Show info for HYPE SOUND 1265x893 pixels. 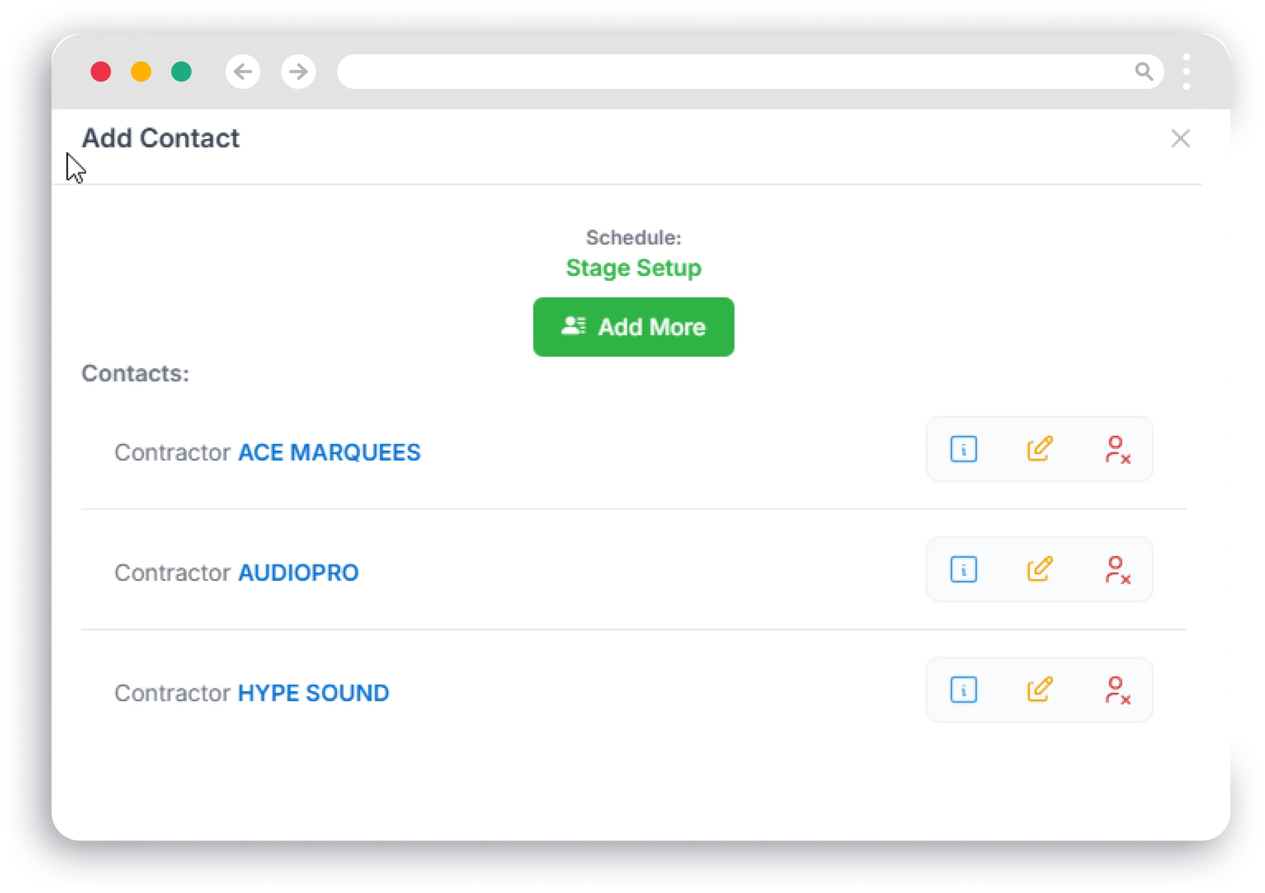[963, 690]
